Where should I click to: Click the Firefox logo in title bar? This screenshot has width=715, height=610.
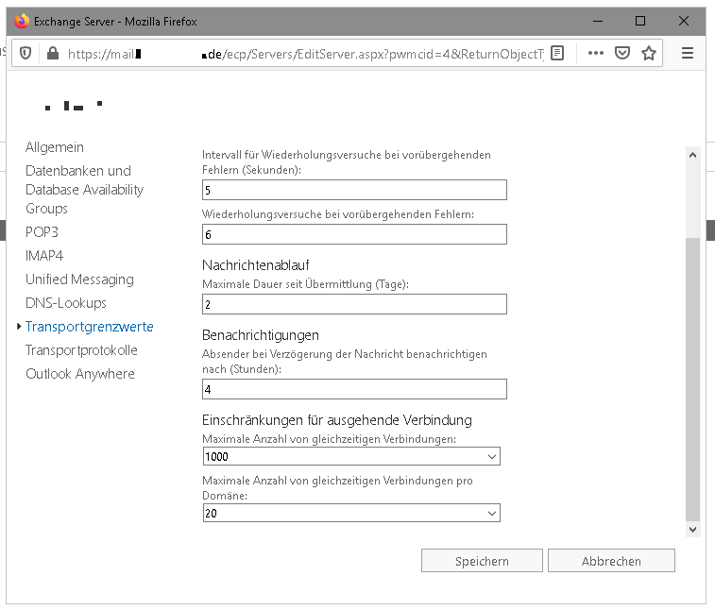point(22,21)
